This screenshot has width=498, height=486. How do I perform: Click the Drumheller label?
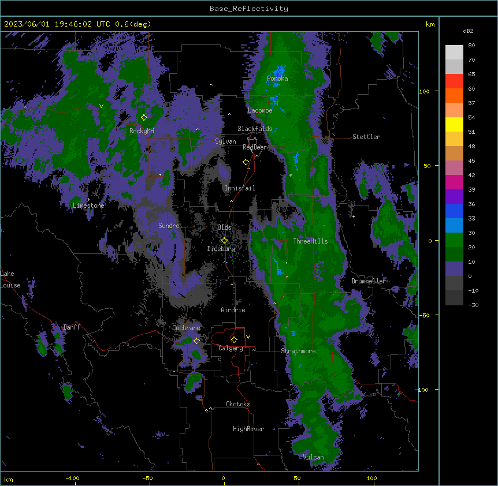point(369,281)
